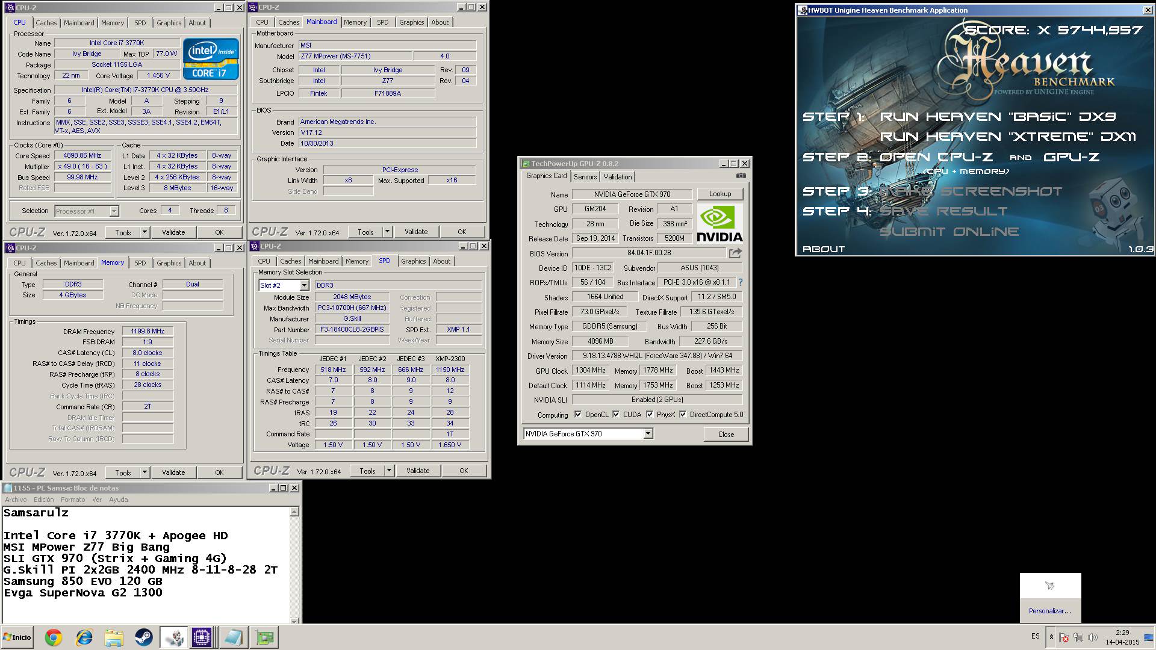The width and height of the screenshot is (1156, 650).
Task: Click About in the Heaven app
Action: click(x=824, y=249)
